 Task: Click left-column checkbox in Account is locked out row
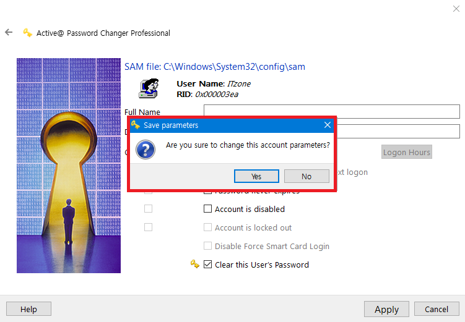click(148, 227)
